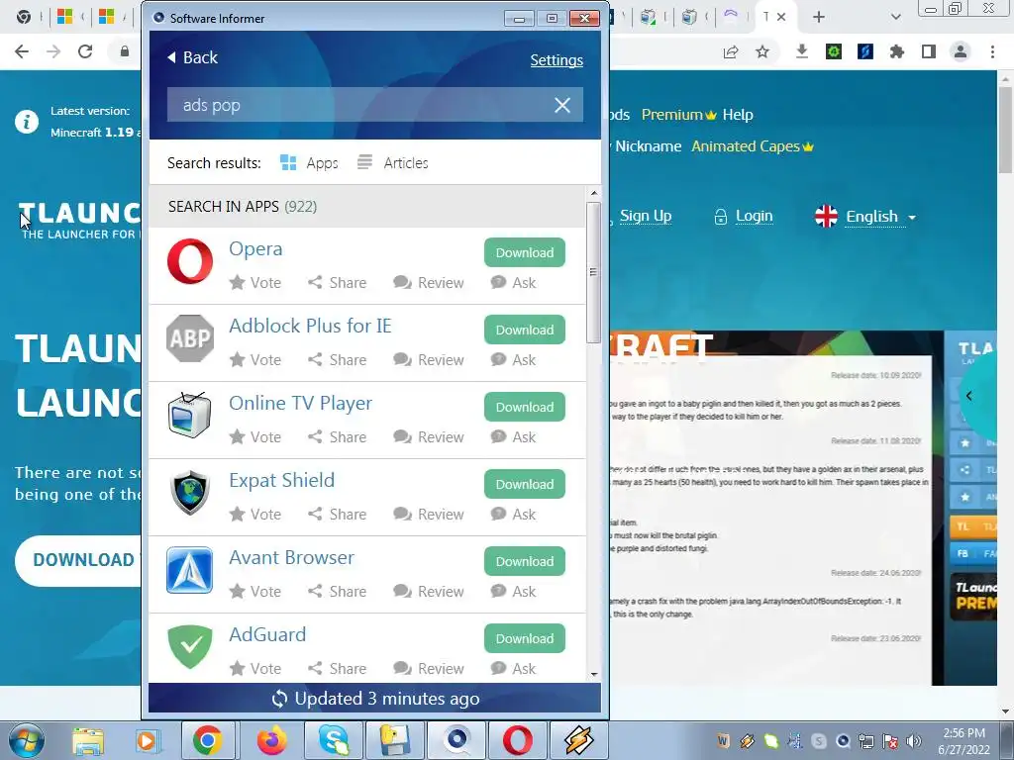Open Firefox from taskbar
The height and width of the screenshot is (760, 1014).
(271, 740)
